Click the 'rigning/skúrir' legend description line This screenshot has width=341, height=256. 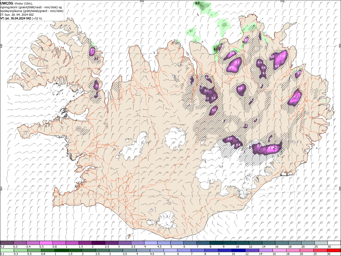tap(31, 7)
